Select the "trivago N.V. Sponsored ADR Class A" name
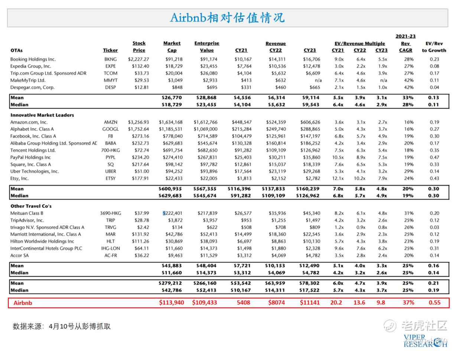The width and height of the screenshot is (456, 352). click(x=47, y=227)
